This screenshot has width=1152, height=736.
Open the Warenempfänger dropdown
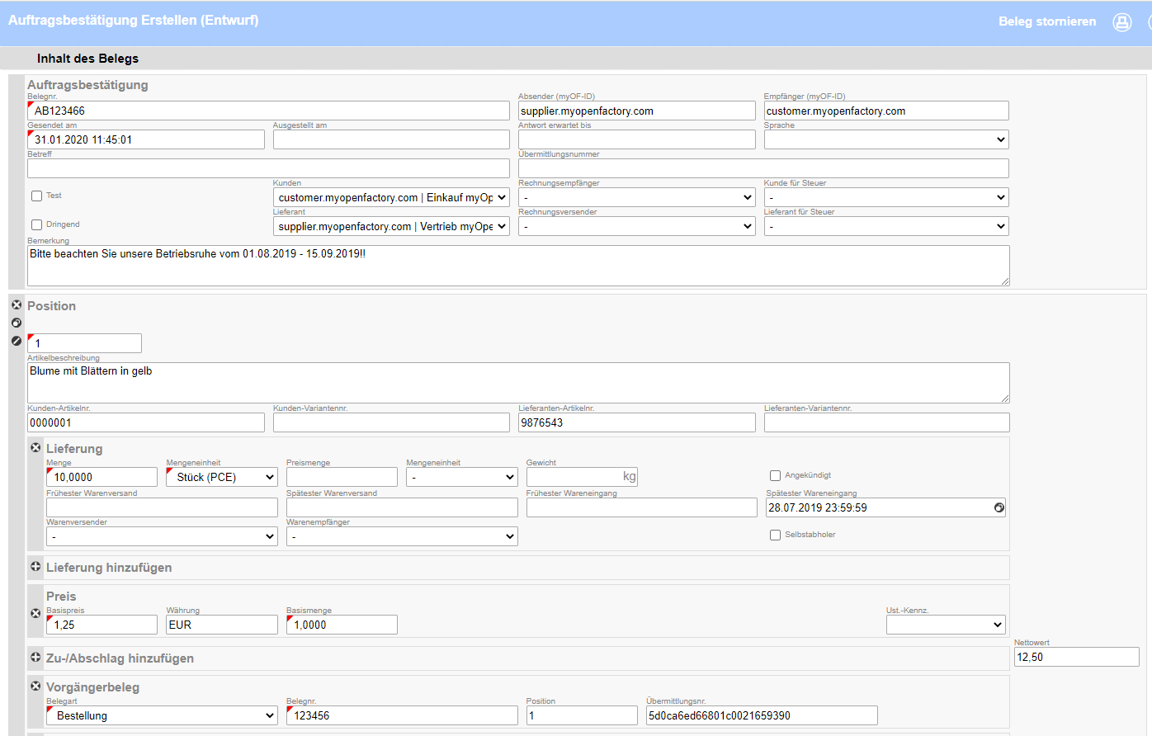click(x=402, y=536)
